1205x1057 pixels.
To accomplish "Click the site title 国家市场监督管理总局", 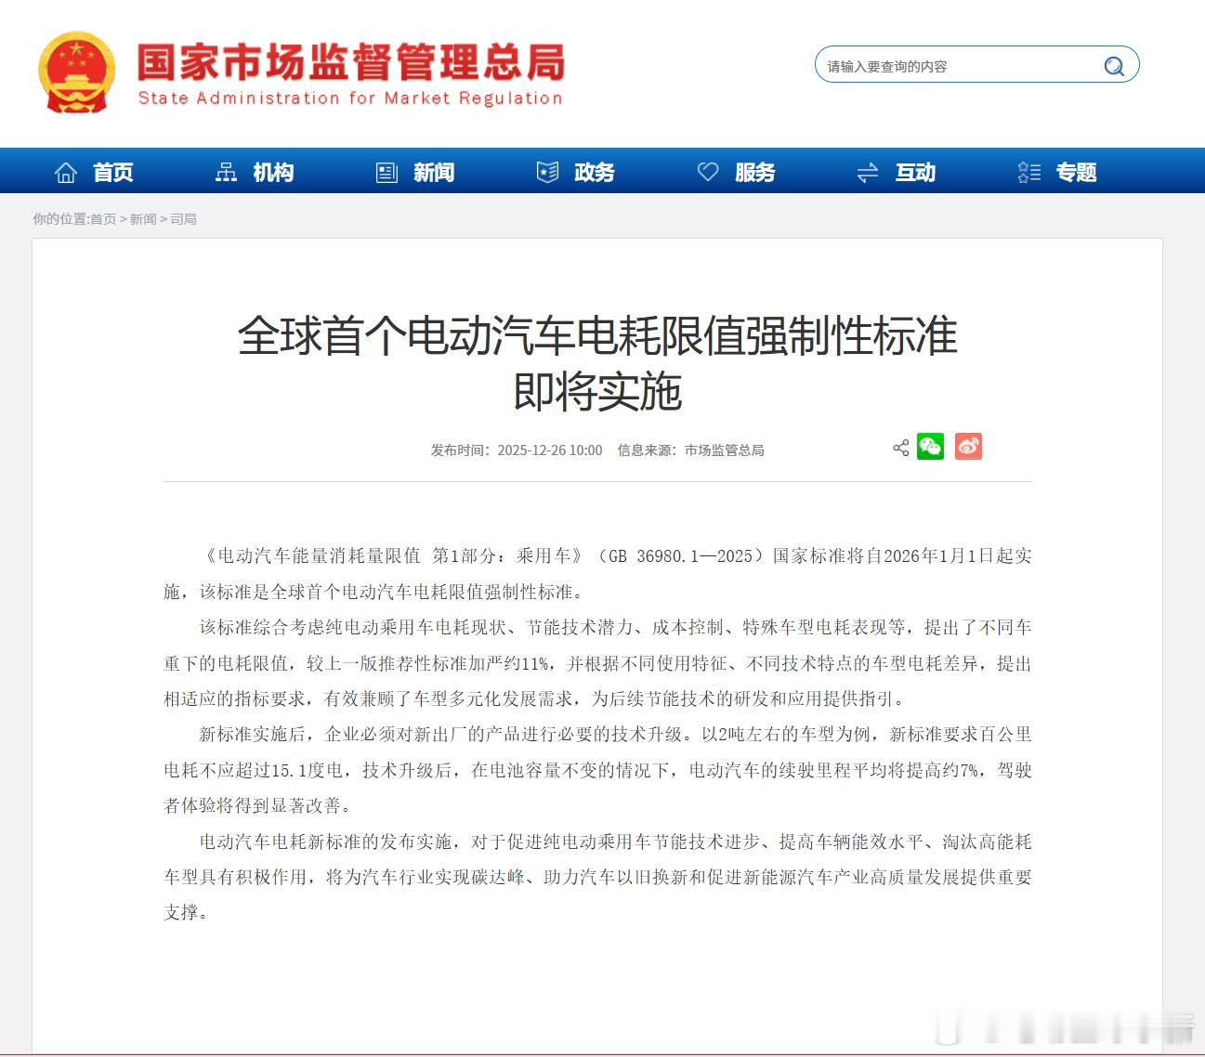I will pyautogui.click(x=351, y=62).
